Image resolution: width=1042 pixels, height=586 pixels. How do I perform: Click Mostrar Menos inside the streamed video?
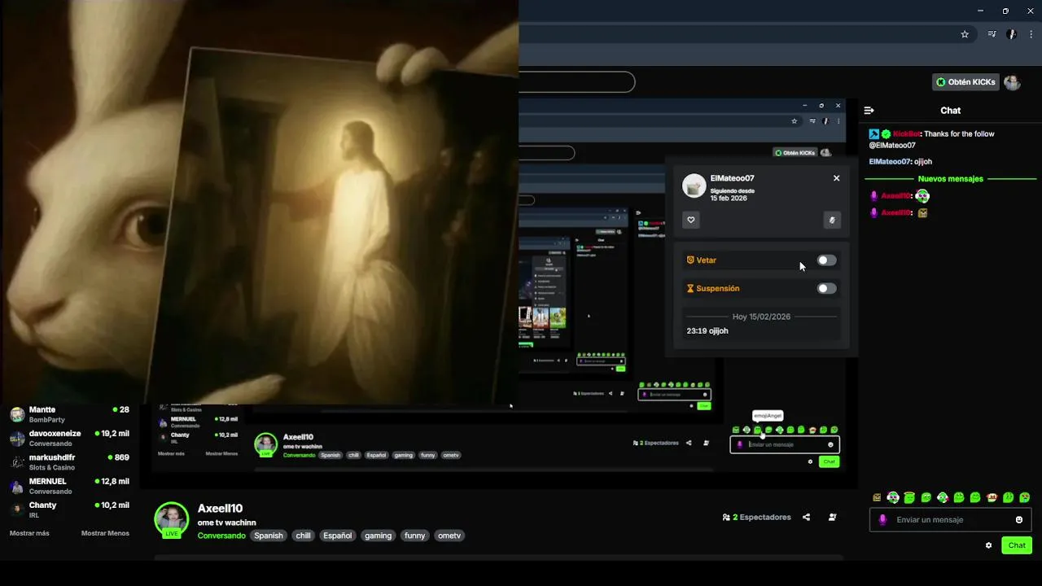coord(221,453)
